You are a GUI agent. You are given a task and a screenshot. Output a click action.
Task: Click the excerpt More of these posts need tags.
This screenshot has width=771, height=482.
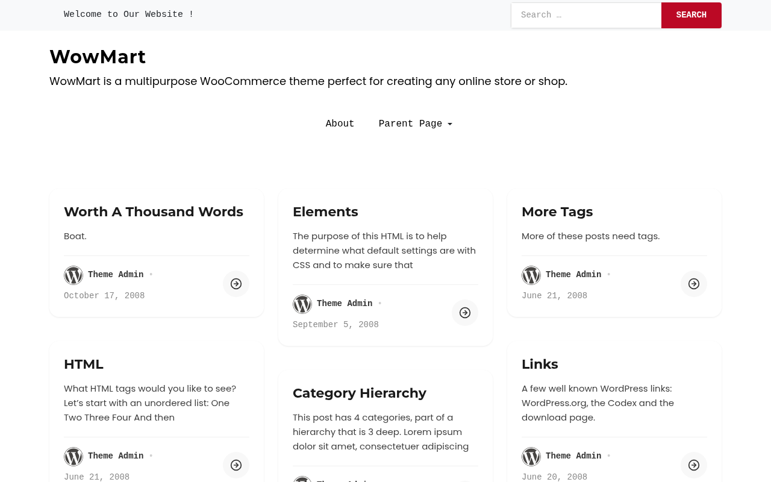590,236
